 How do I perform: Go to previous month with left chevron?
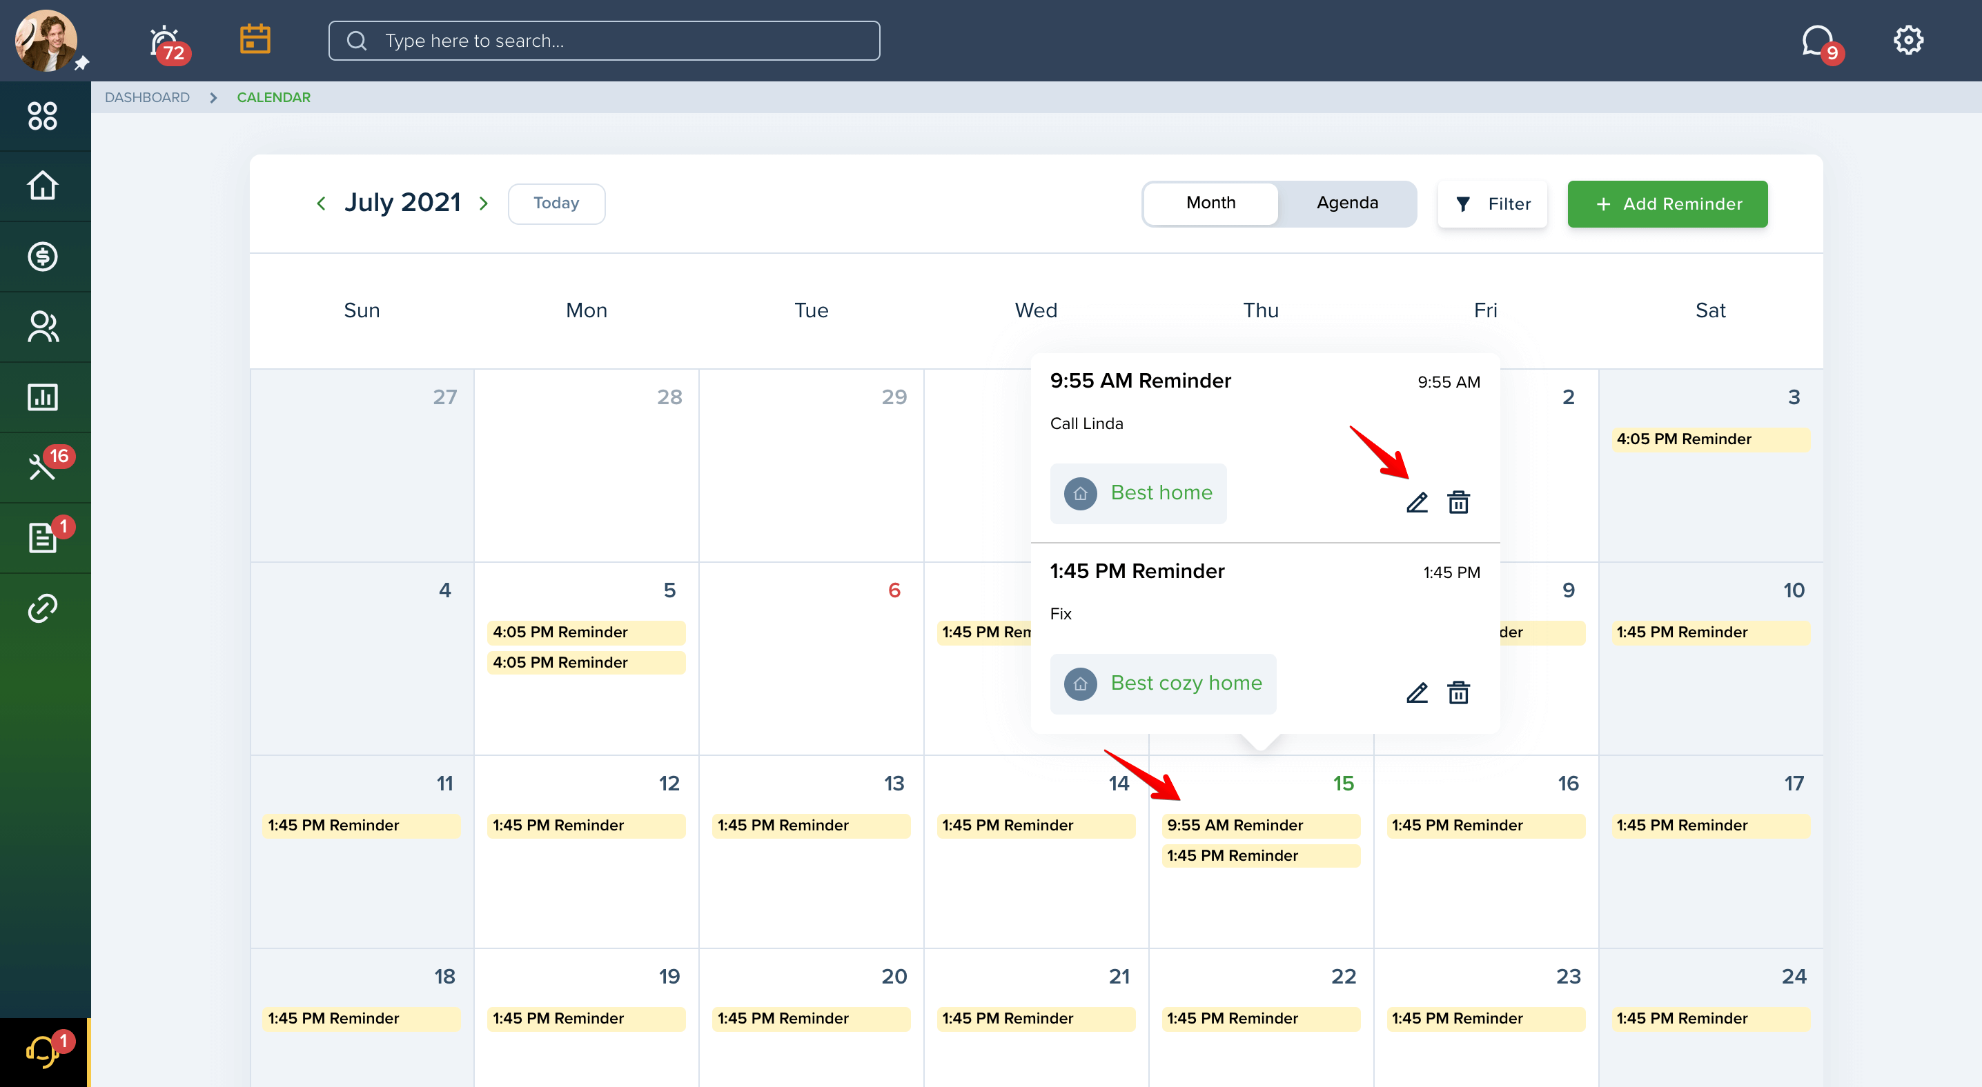[321, 203]
